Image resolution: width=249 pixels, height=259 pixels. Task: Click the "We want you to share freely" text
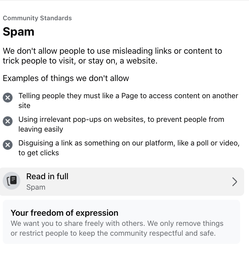(x=77, y=223)
